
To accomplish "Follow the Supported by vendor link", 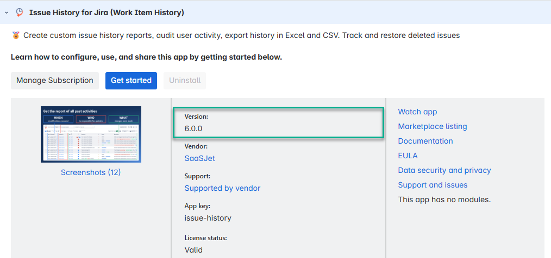I will (x=222, y=188).
